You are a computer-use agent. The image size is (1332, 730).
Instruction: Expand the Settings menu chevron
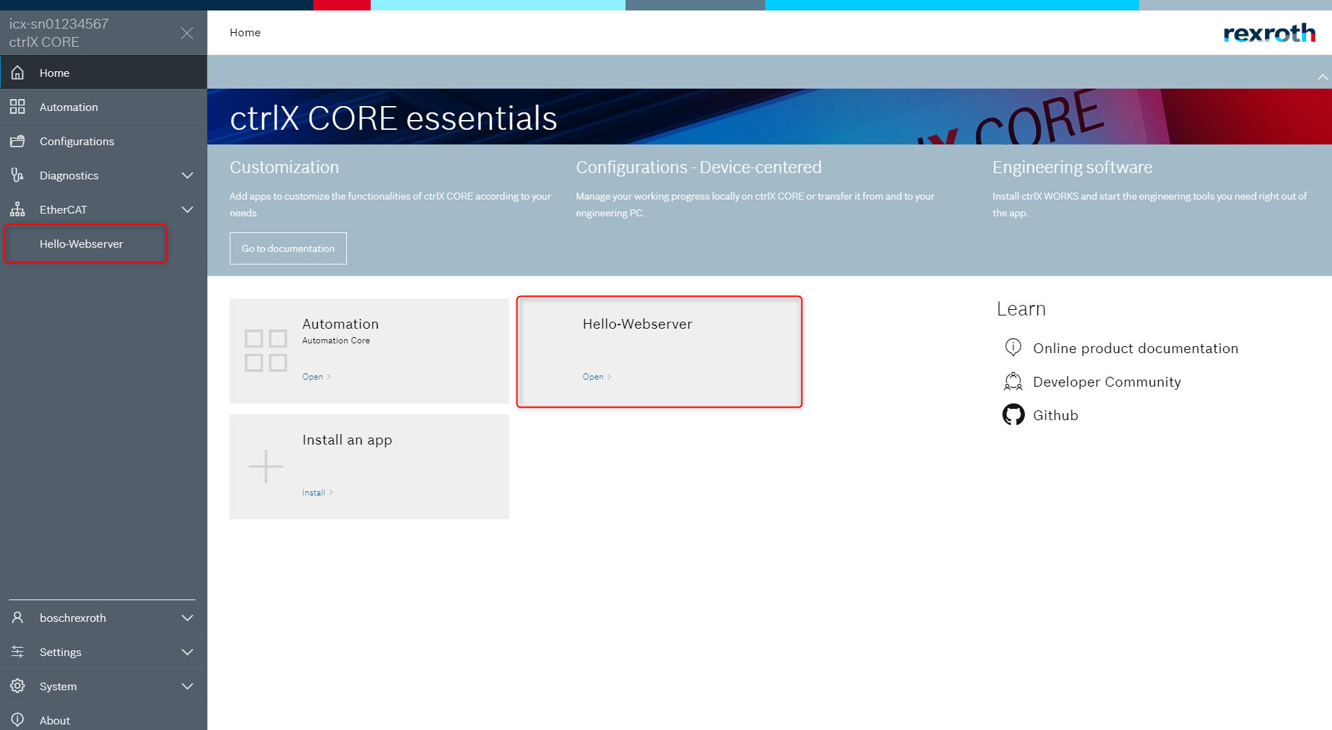(187, 652)
